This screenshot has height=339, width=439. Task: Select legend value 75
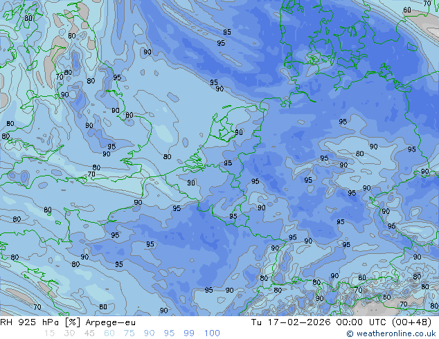129,333
